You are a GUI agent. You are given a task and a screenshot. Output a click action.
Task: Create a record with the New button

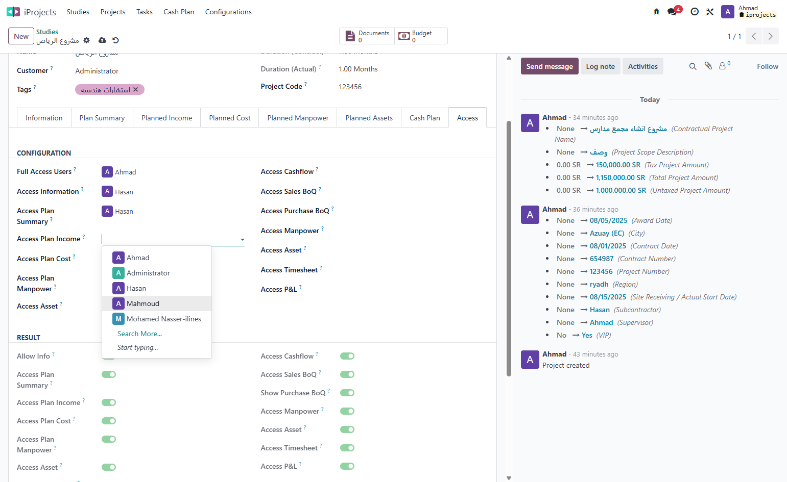click(x=21, y=36)
